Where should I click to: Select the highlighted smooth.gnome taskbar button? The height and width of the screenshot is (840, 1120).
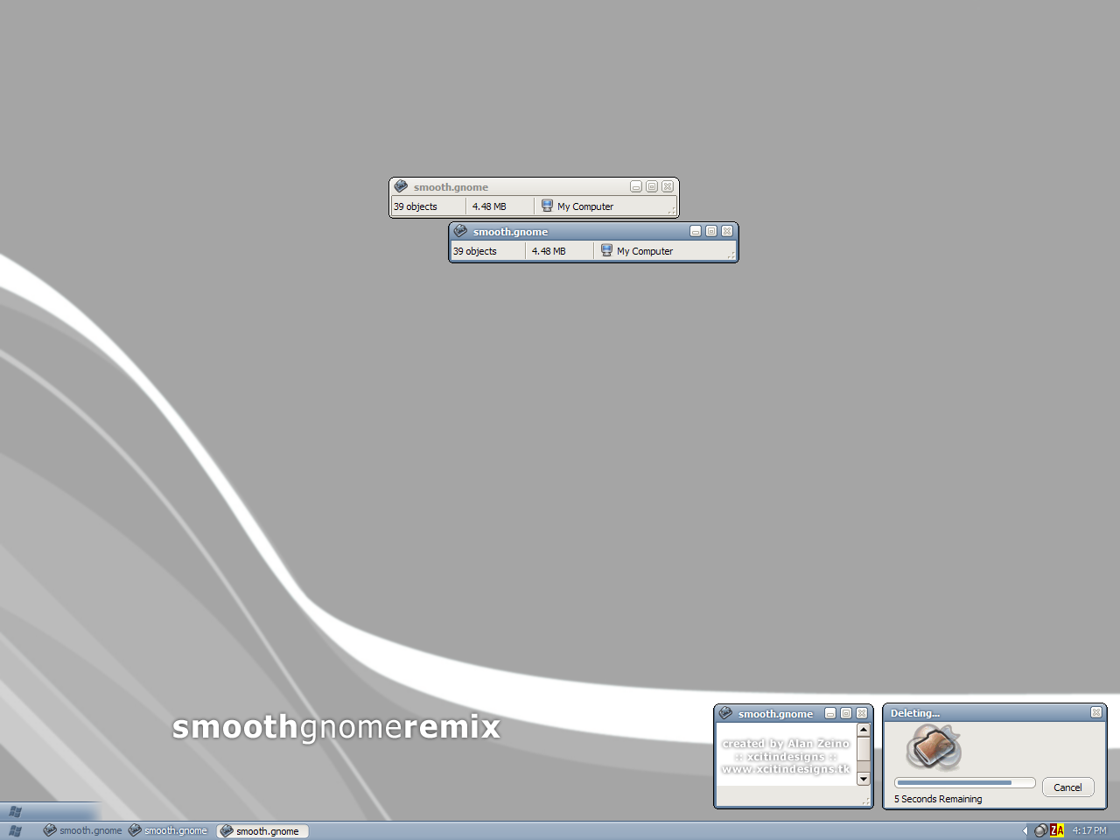click(263, 831)
